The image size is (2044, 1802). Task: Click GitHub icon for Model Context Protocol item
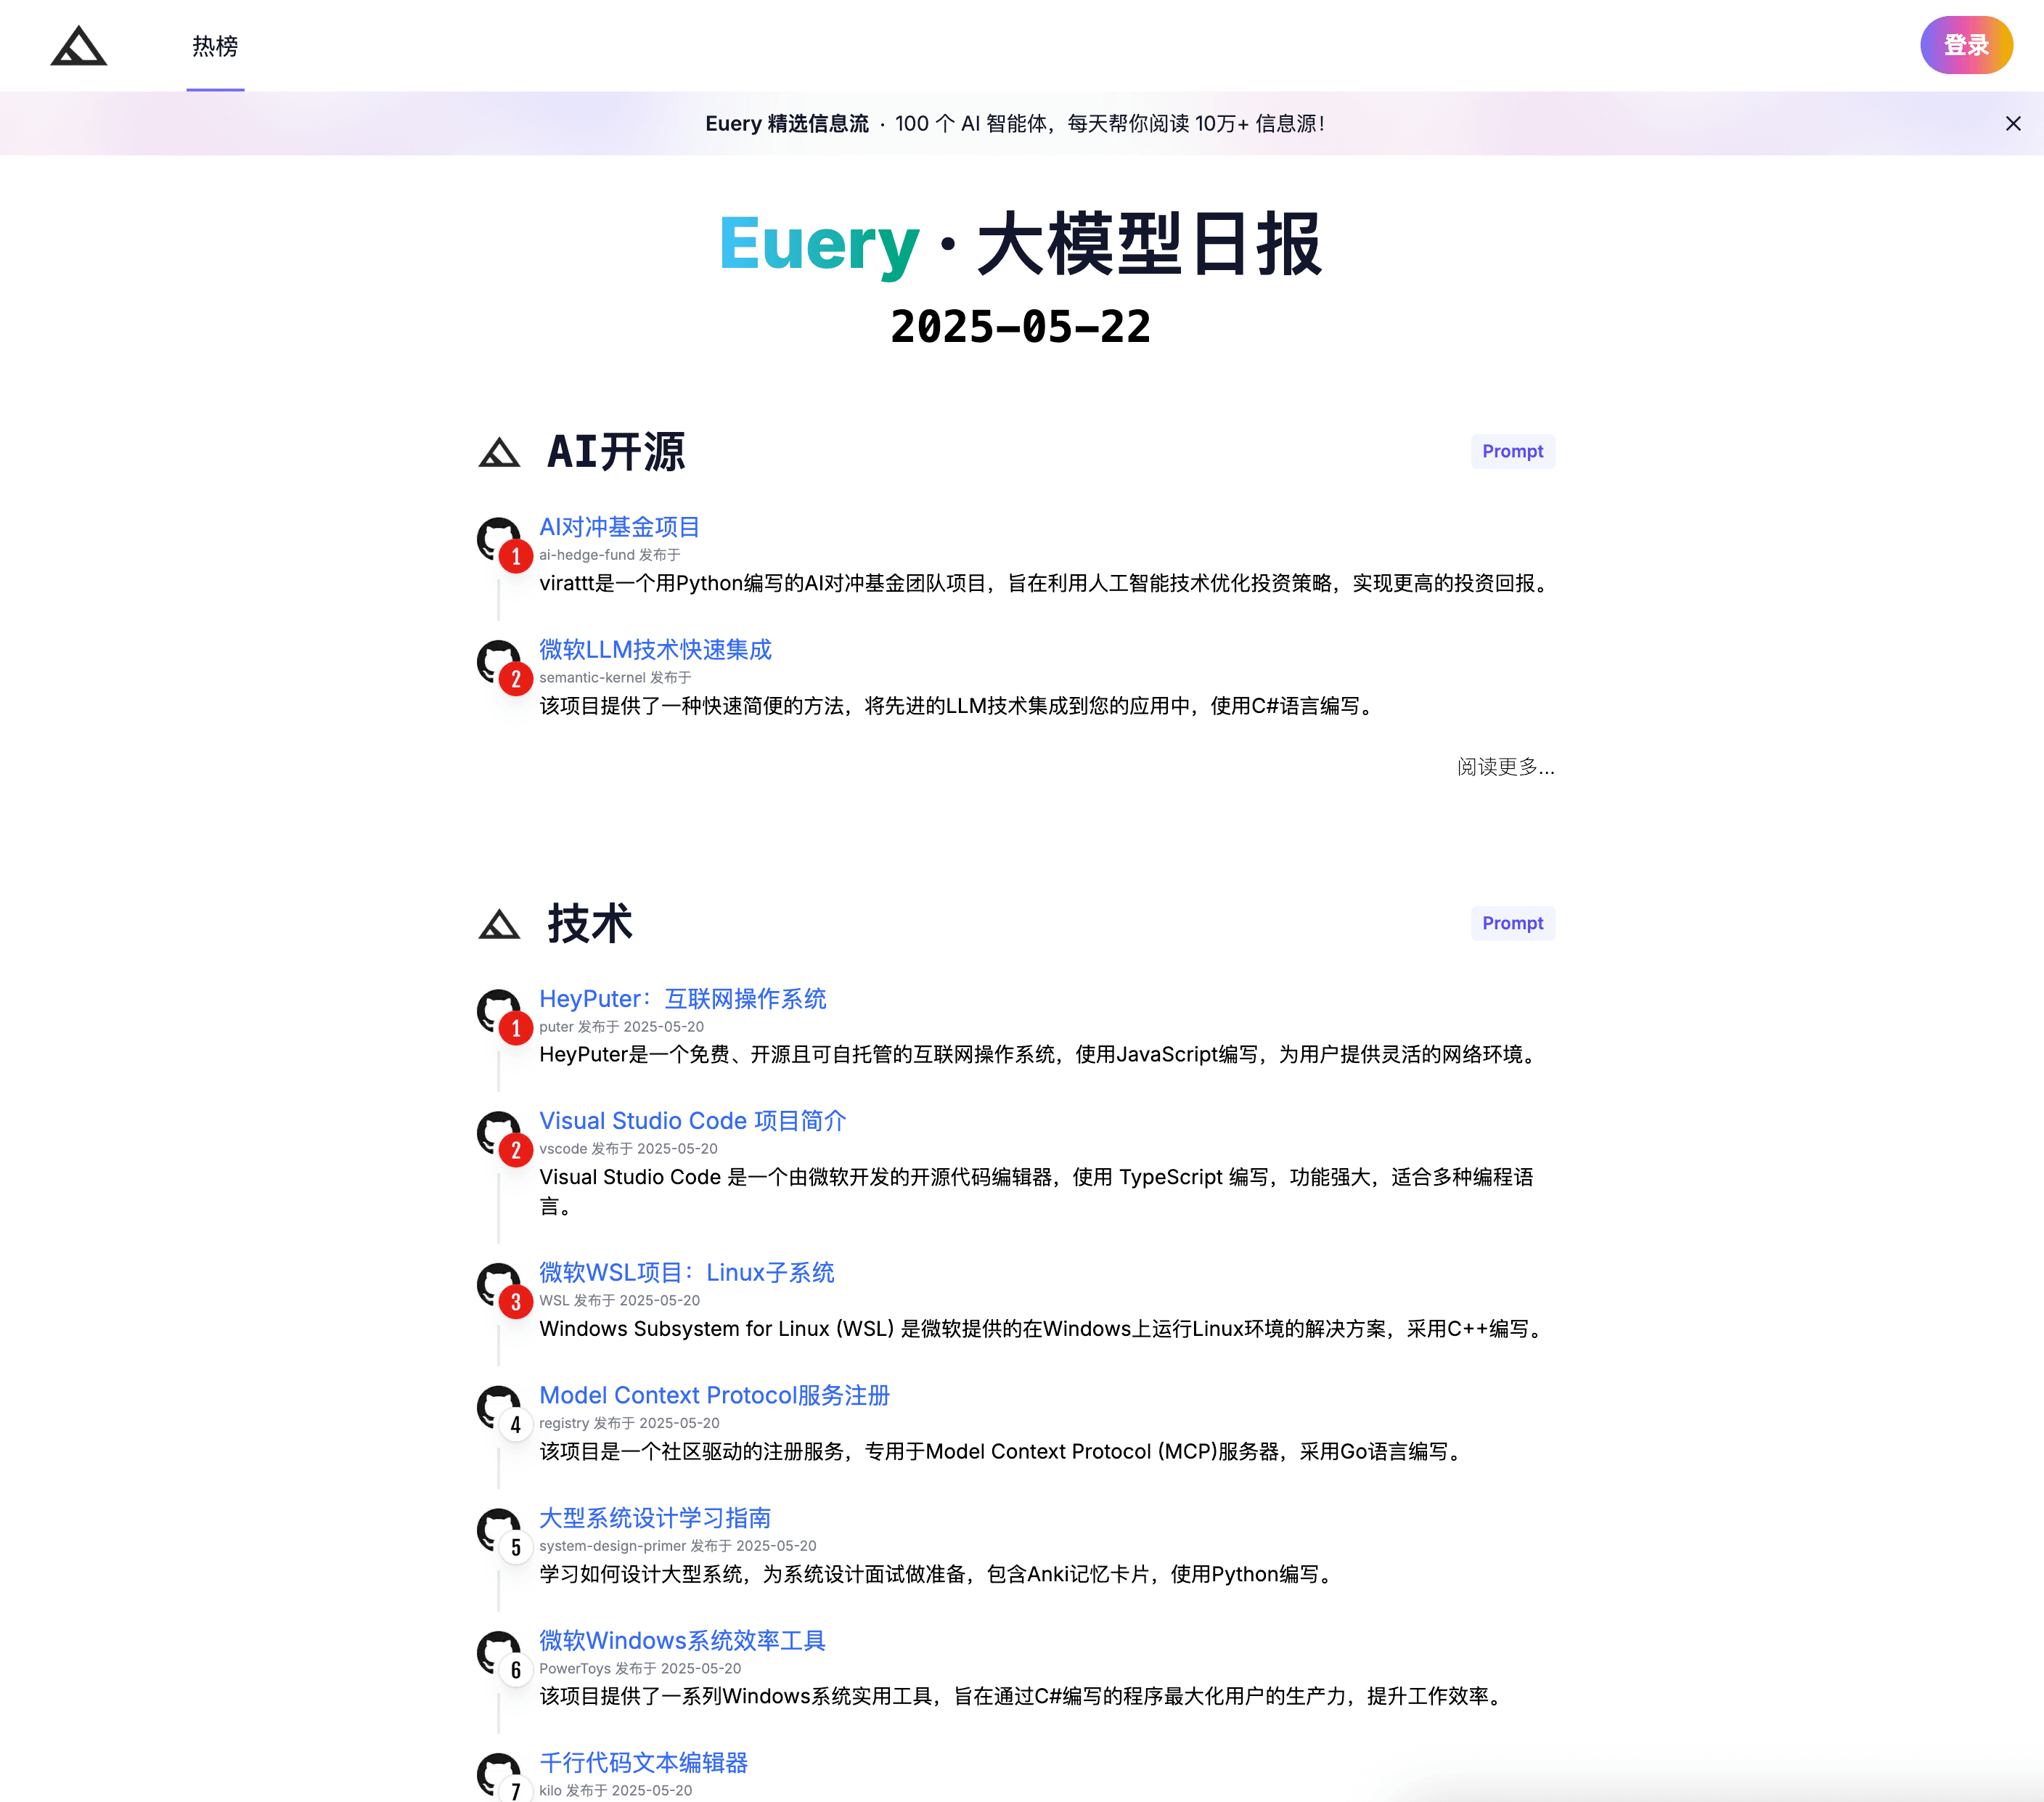click(497, 1406)
